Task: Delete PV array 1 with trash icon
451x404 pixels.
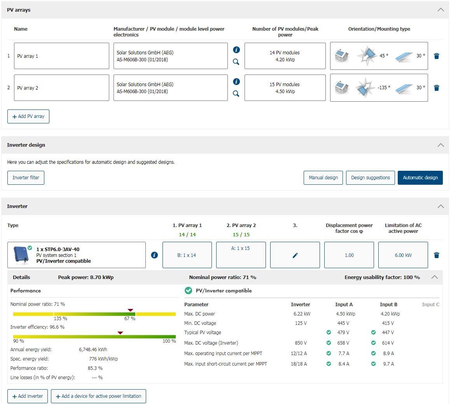Action: (x=436, y=56)
